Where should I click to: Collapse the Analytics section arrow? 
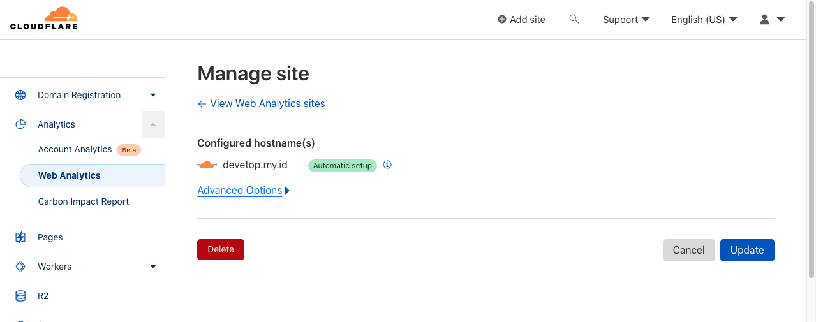click(153, 124)
